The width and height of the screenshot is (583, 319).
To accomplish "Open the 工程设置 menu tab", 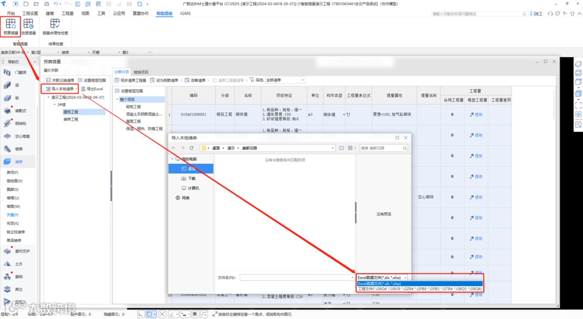I will tap(30, 13).
